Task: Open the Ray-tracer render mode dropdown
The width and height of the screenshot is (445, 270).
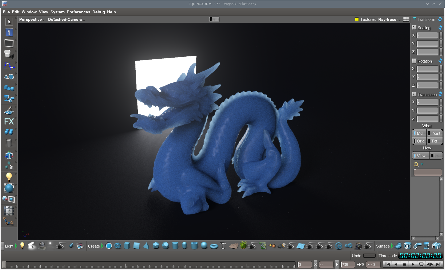Action: 389,20
